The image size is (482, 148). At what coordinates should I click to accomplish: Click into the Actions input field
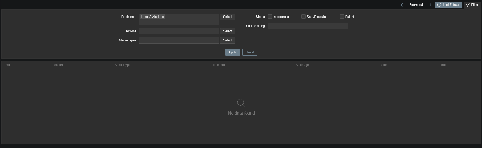pyautogui.click(x=179, y=31)
